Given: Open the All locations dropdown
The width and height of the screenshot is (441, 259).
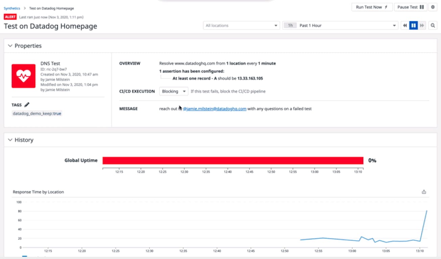Looking at the screenshot, I should point(241,26).
